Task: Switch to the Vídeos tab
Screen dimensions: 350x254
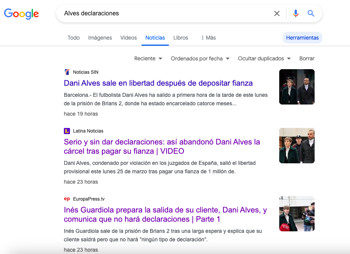Action: (128, 38)
